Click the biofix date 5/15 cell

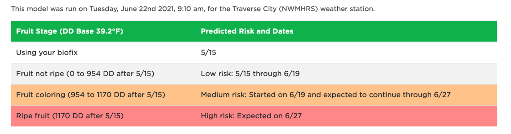[x=208, y=53]
